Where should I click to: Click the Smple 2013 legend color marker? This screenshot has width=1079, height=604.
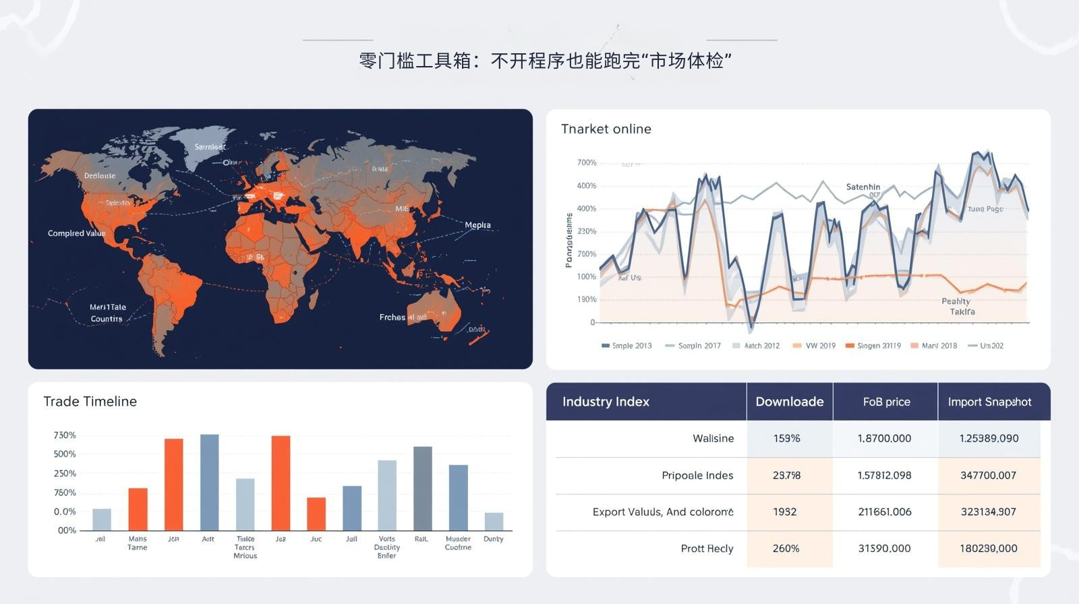coord(605,346)
